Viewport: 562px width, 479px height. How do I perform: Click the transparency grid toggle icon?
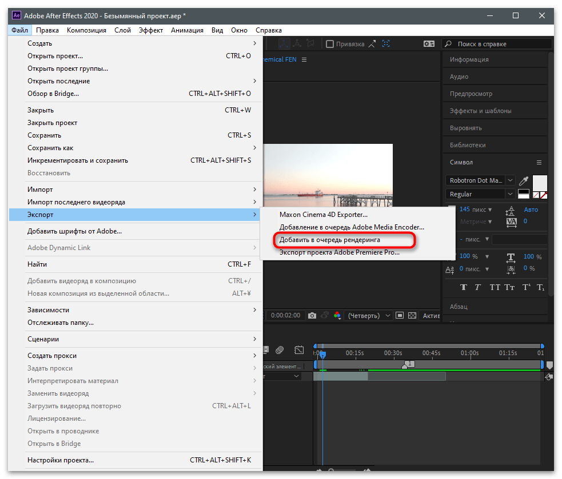[x=412, y=315]
